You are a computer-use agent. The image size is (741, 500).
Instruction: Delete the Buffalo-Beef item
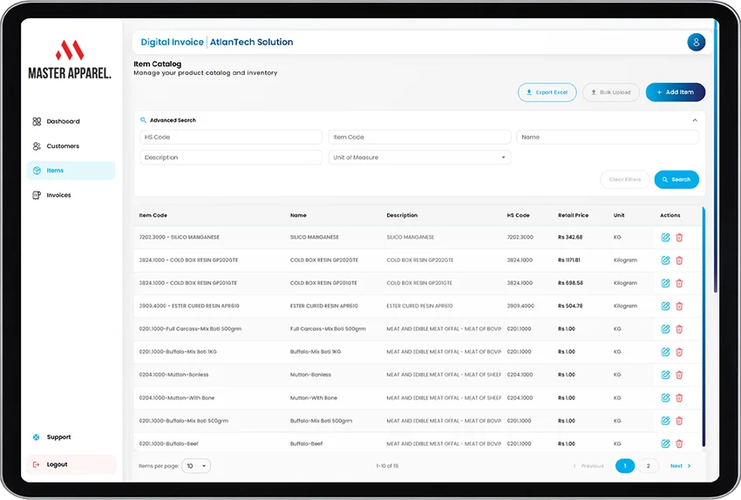point(679,443)
